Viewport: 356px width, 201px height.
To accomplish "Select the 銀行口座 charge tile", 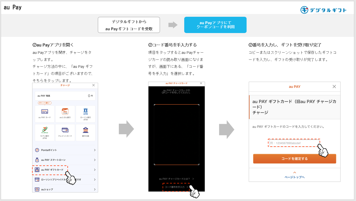I will tap(86, 133).
